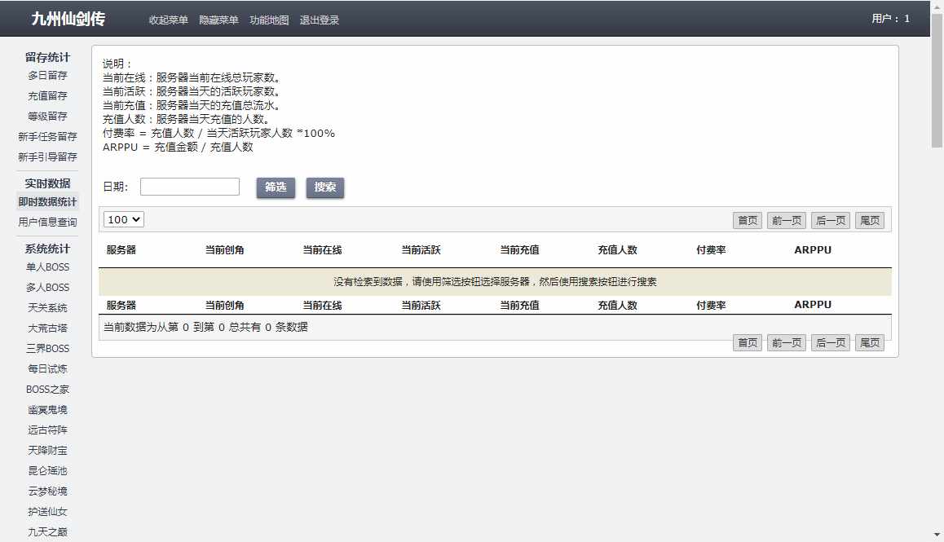Screen dimensions: 944x542
Task: Click the 付费率 column header in top row
Action: coord(711,250)
